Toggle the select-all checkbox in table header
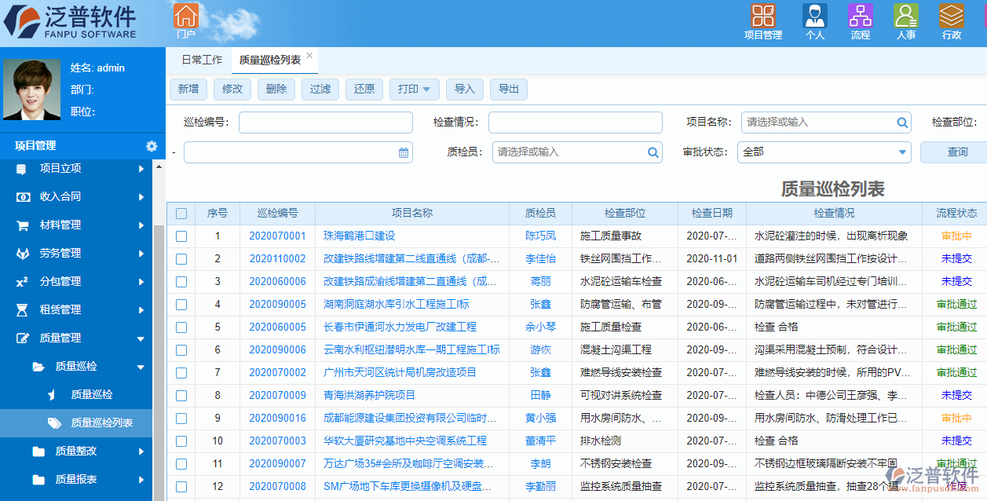This screenshot has height=501, width=987. pyautogui.click(x=181, y=213)
